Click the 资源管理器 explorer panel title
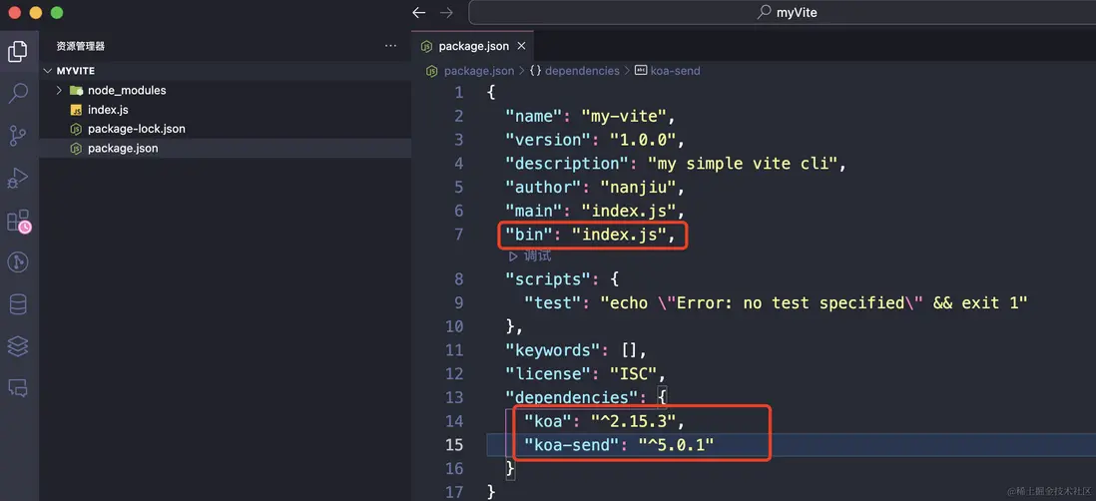1096x501 pixels. pyautogui.click(x=81, y=46)
